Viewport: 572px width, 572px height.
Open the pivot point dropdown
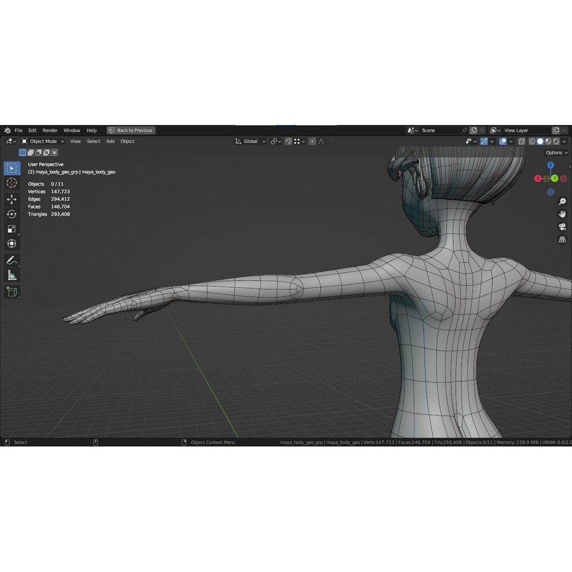[276, 141]
